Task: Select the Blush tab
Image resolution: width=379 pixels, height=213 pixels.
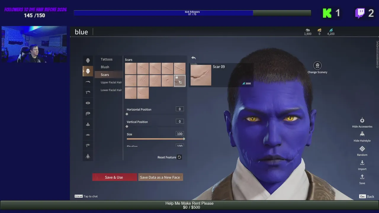Action: 105,67
